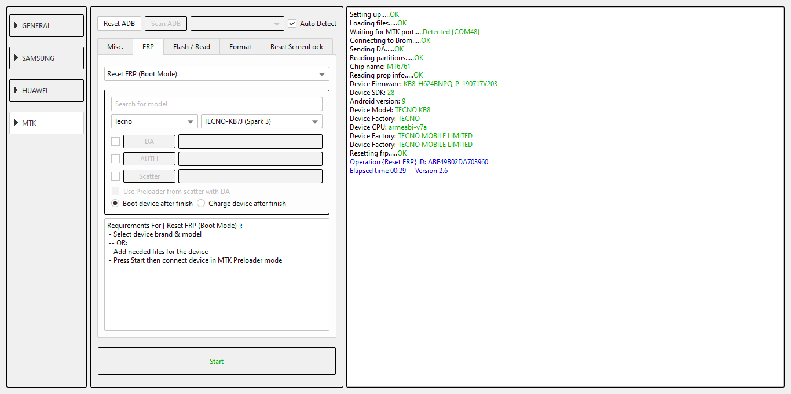Select the MTK sidebar section
The image size is (791, 394).
click(x=46, y=123)
